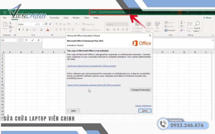The image size is (215, 134).
Task: Apply Underline formatting
Action: point(27,29)
